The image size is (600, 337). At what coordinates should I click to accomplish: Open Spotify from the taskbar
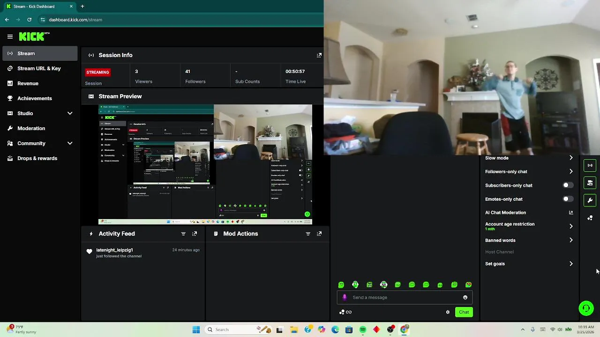[363, 330]
